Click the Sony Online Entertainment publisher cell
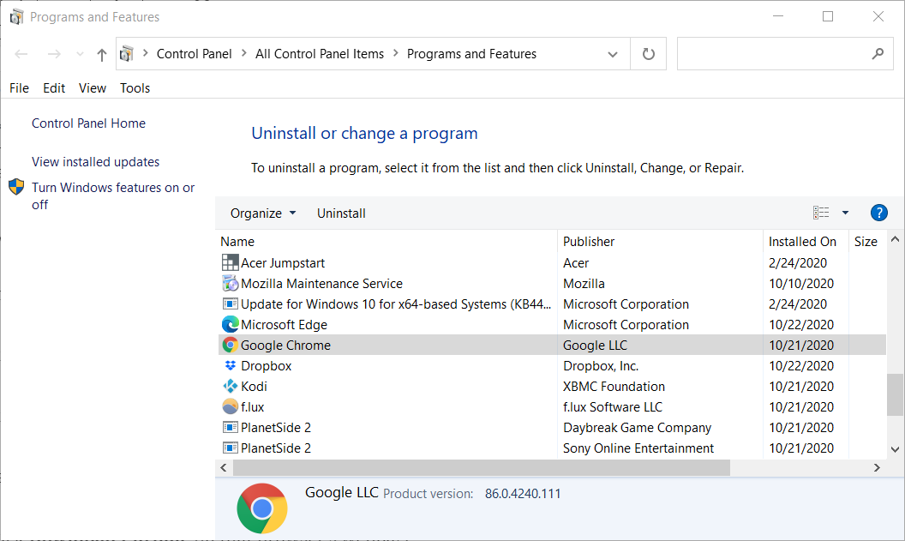The height and width of the screenshot is (541, 905). pos(638,448)
